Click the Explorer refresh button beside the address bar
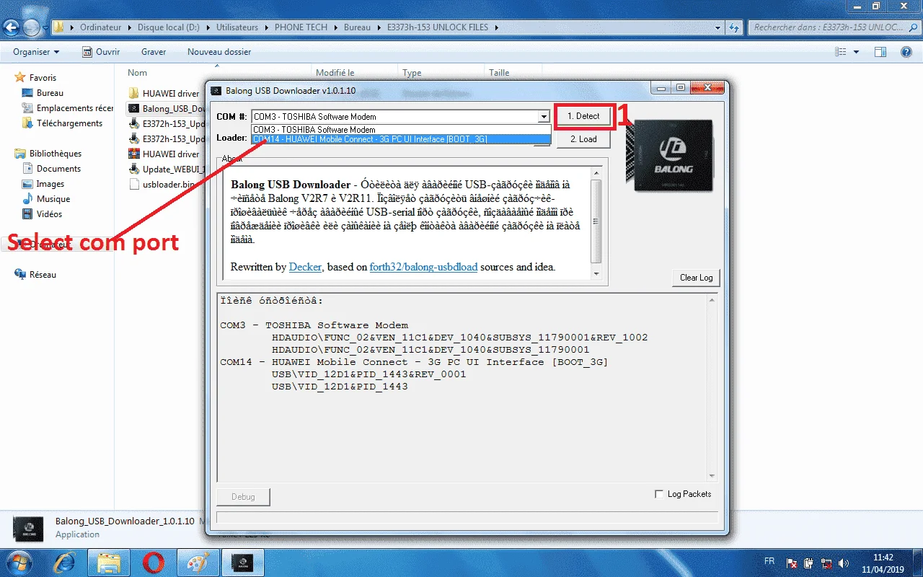This screenshot has width=923, height=577. tap(734, 27)
